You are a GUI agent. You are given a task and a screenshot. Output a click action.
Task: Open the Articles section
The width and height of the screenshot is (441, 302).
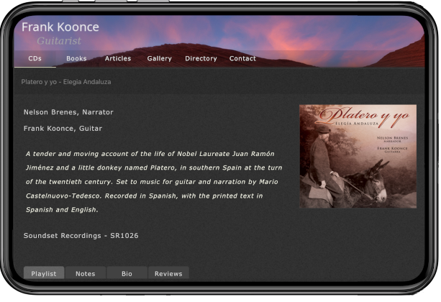coord(118,58)
